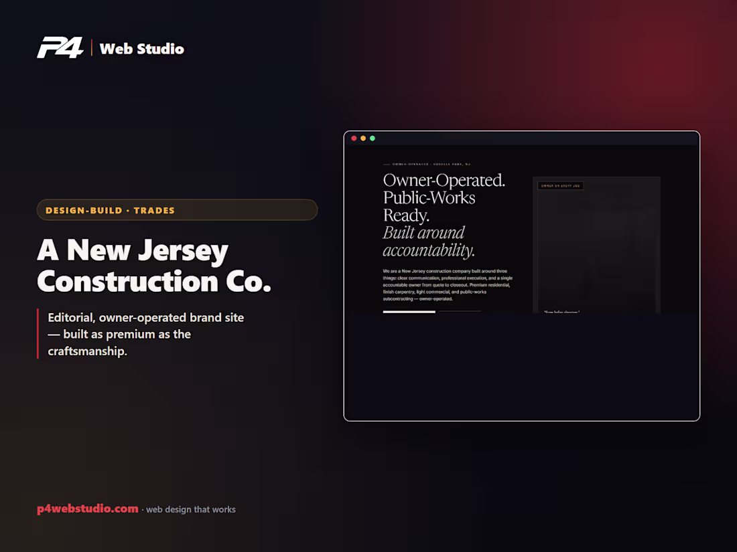Click the 'We are a New Jersey construction company' paragraph

coord(448,285)
